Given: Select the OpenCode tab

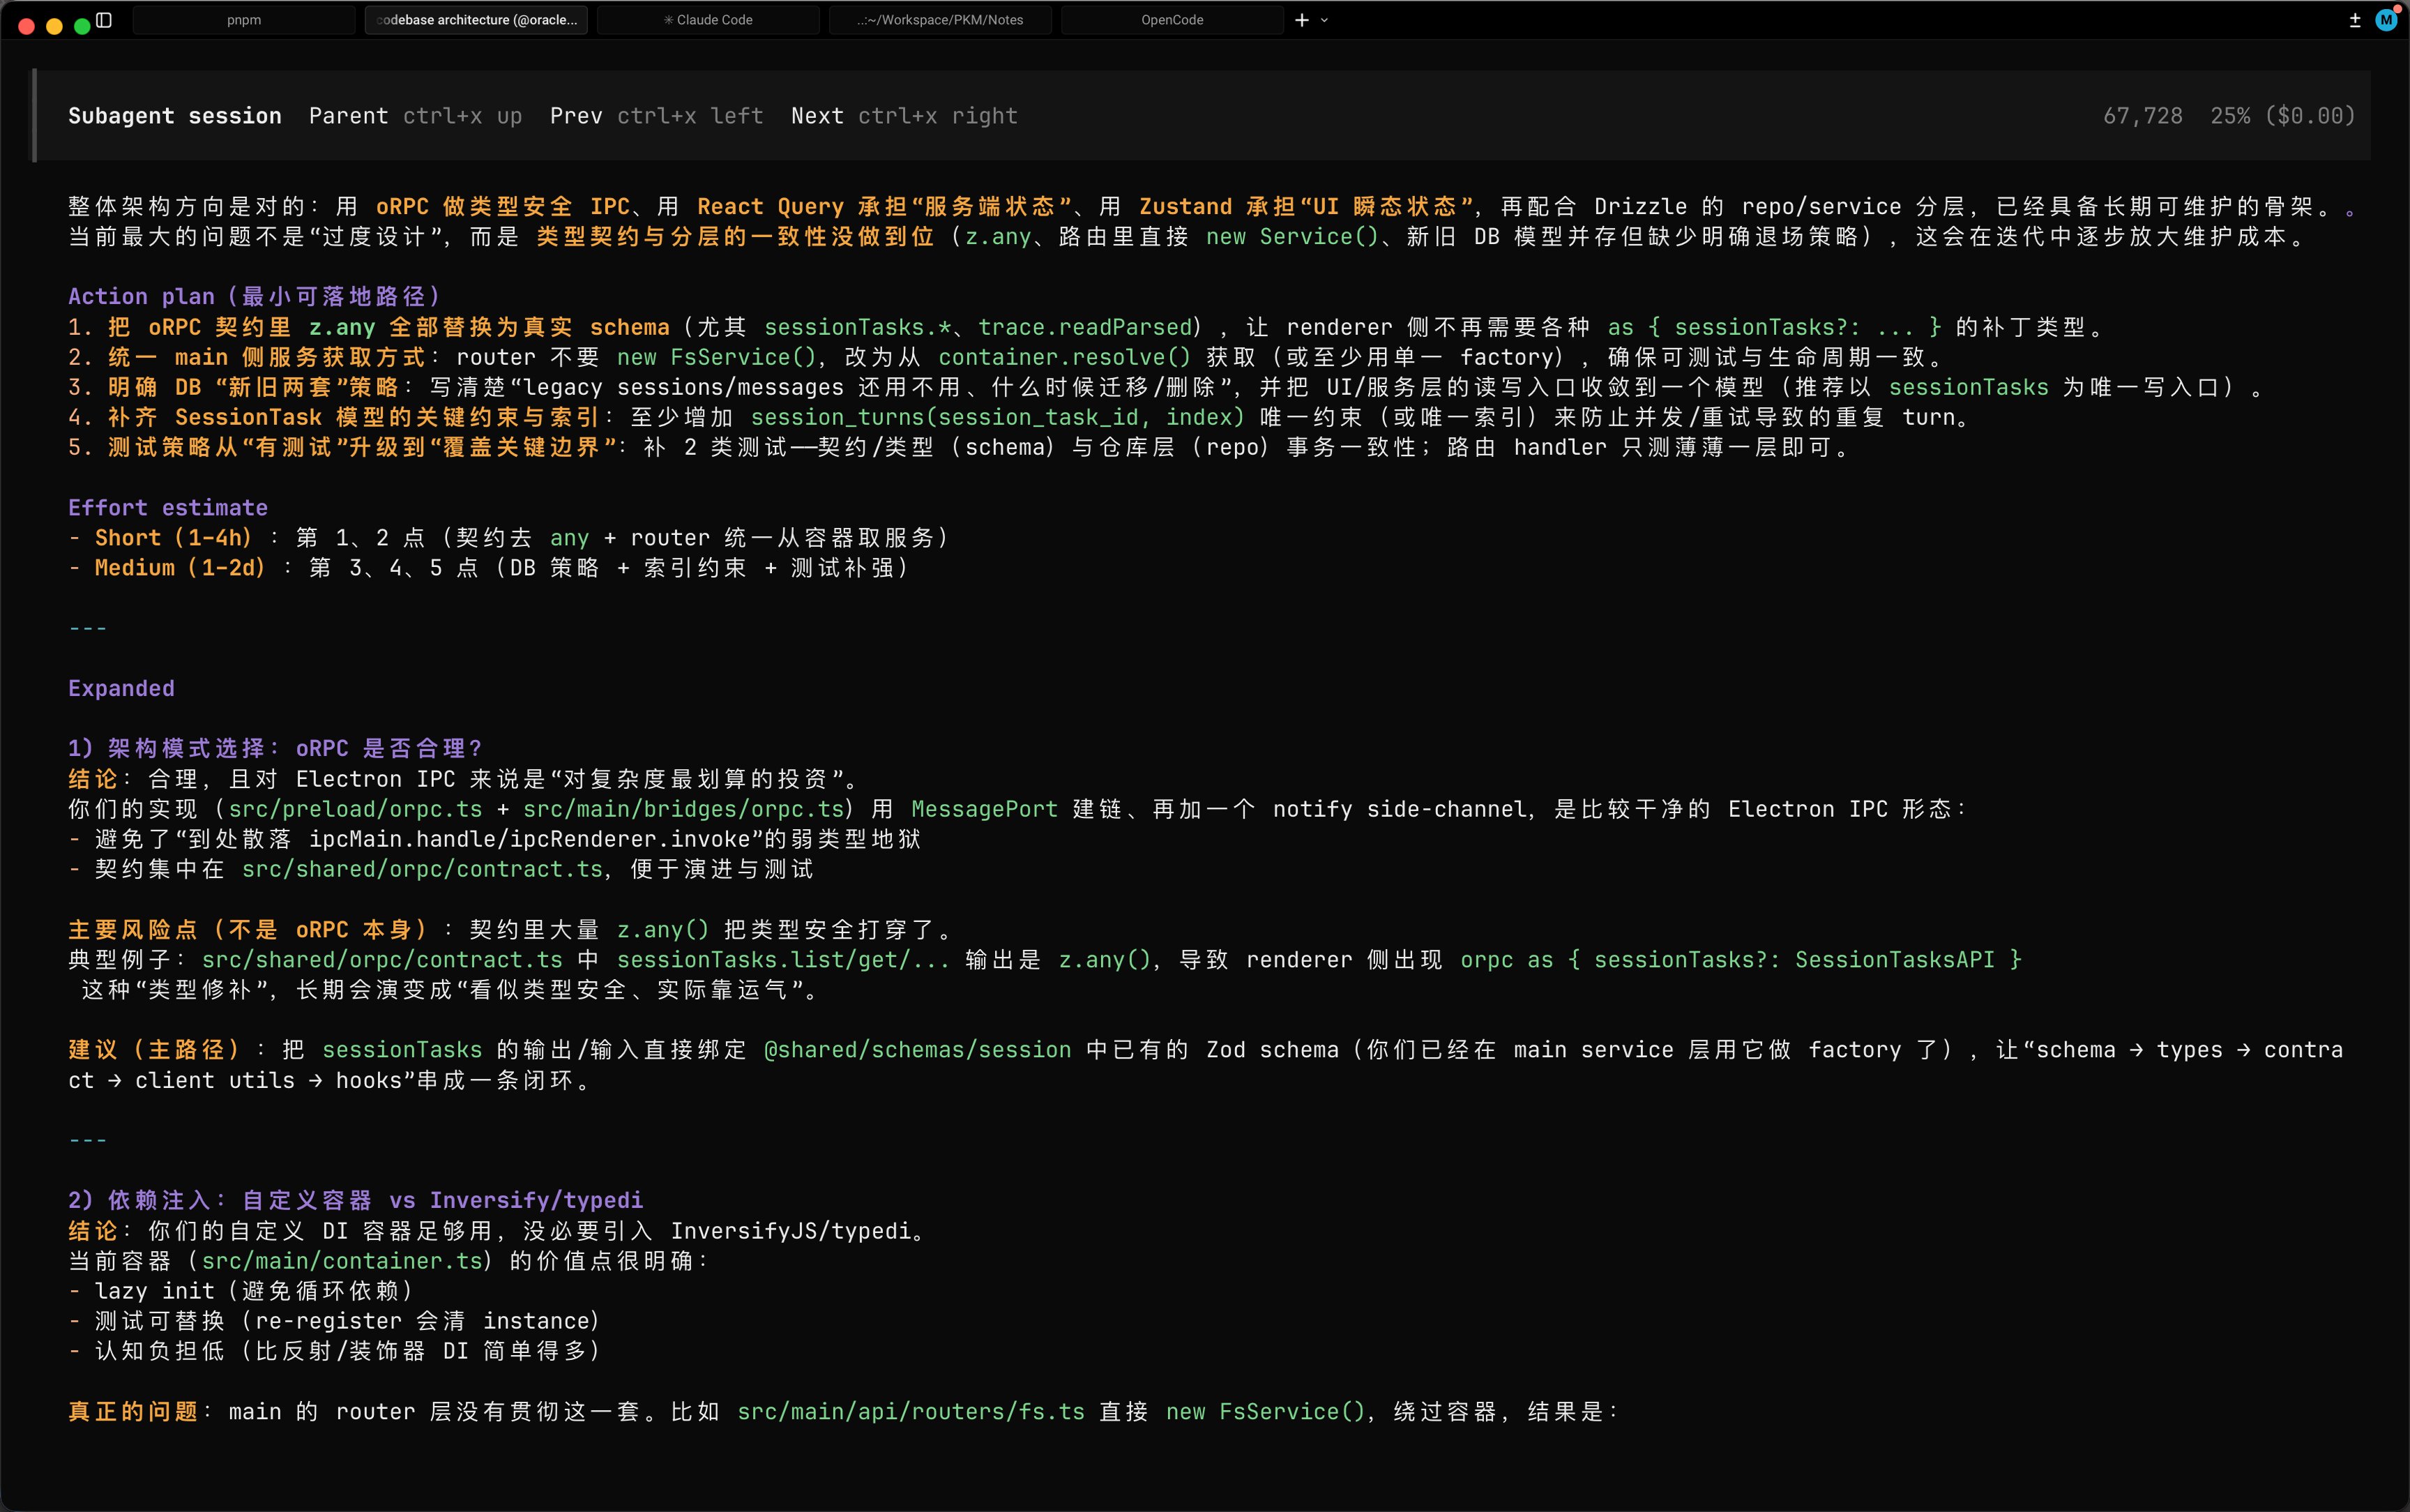Looking at the screenshot, I should pyautogui.click(x=1172, y=20).
